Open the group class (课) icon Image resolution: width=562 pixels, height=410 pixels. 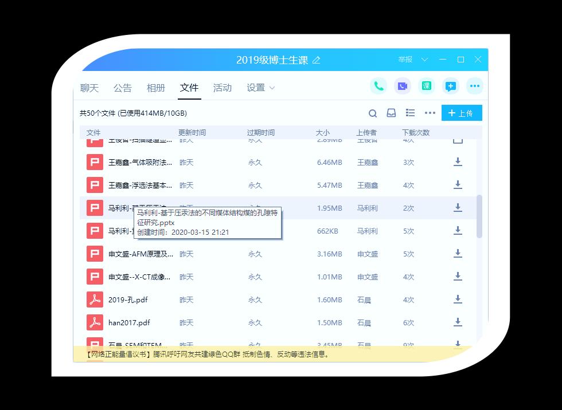[x=426, y=86]
